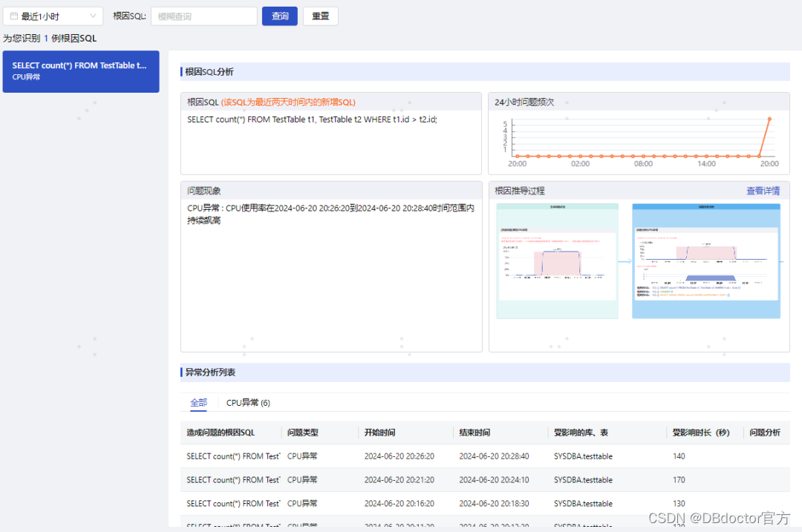Screen dimensions: 802x532
Task: Click the 受影响时长（秒） column header
Action: coord(701,433)
